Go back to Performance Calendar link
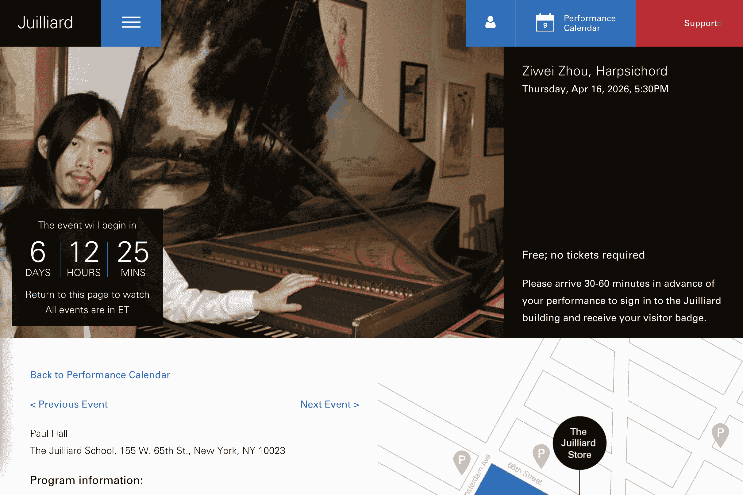 pos(100,375)
